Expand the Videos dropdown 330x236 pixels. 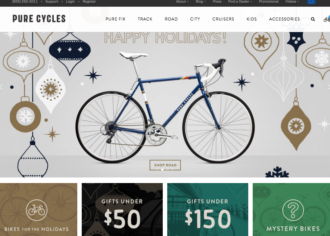pos(292,2)
